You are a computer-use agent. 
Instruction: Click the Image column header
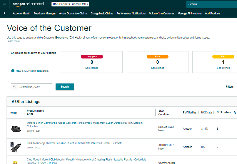tap(13, 112)
